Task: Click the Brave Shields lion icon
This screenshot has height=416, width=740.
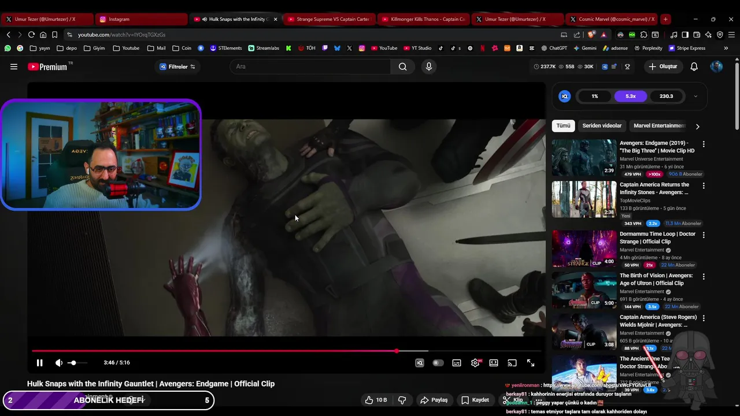Action: [591, 35]
